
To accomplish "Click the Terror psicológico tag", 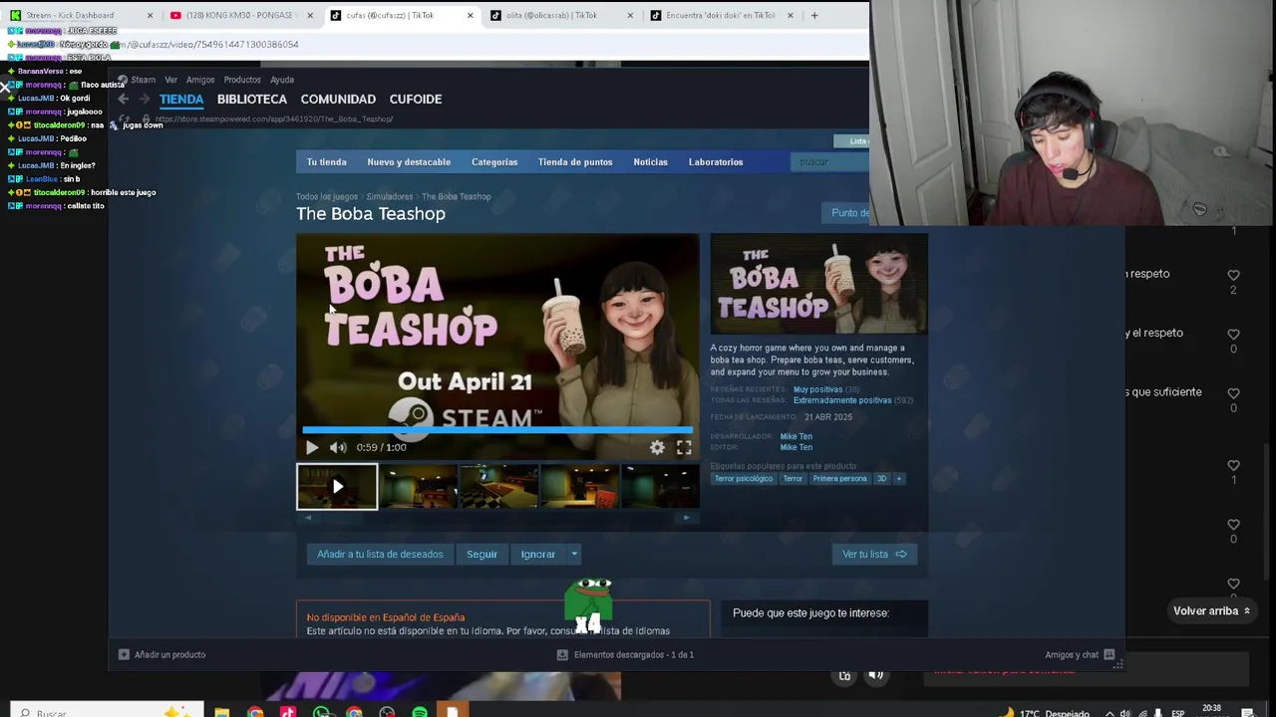I will 744,479.
